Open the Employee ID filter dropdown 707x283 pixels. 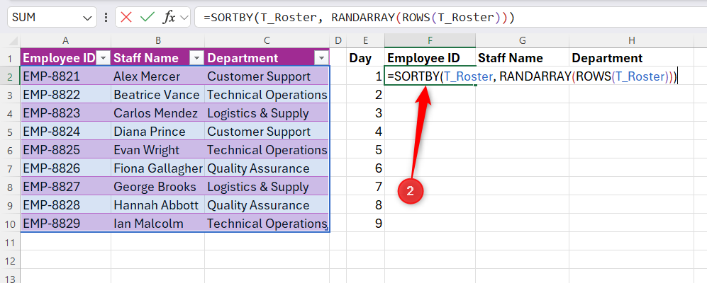tap(104, 58)
